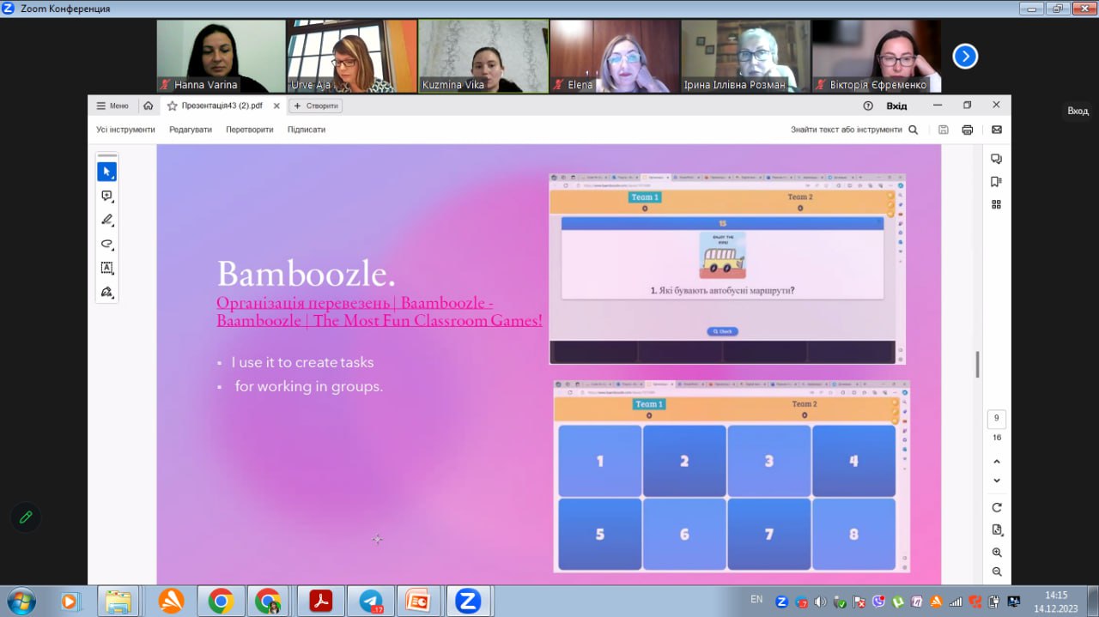
Task: Click the green Zoom annotate pencil
Action: 26,517
